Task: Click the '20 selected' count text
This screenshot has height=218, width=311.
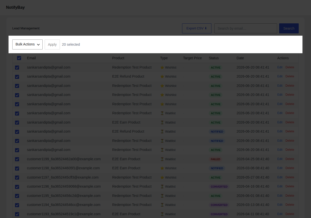Action: click(x=71, y=44)
